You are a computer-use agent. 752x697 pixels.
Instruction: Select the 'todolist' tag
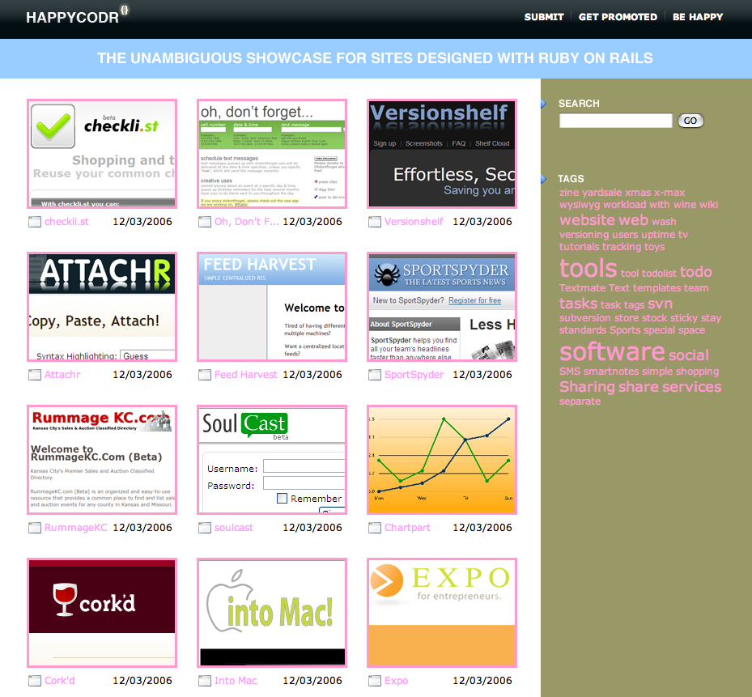[x=659, y=274]
